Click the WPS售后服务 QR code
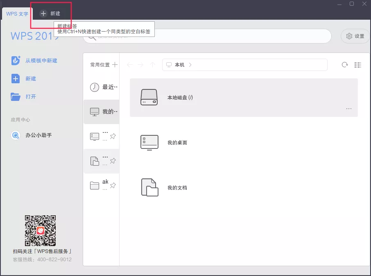This screenshot has width=371, height=276. [x=41, y=230]
